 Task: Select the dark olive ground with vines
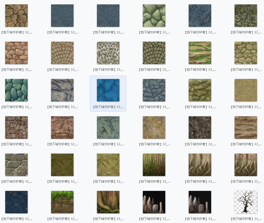pos(62,165)
